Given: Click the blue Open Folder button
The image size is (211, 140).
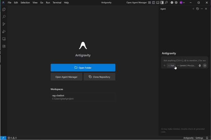Looking at the screenshot, I should coord(83,68).
